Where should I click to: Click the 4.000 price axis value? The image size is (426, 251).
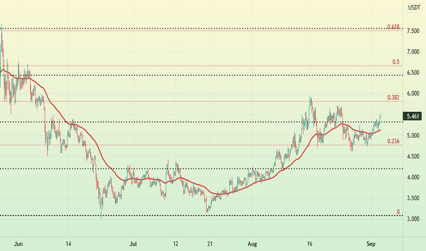point(413,177)
